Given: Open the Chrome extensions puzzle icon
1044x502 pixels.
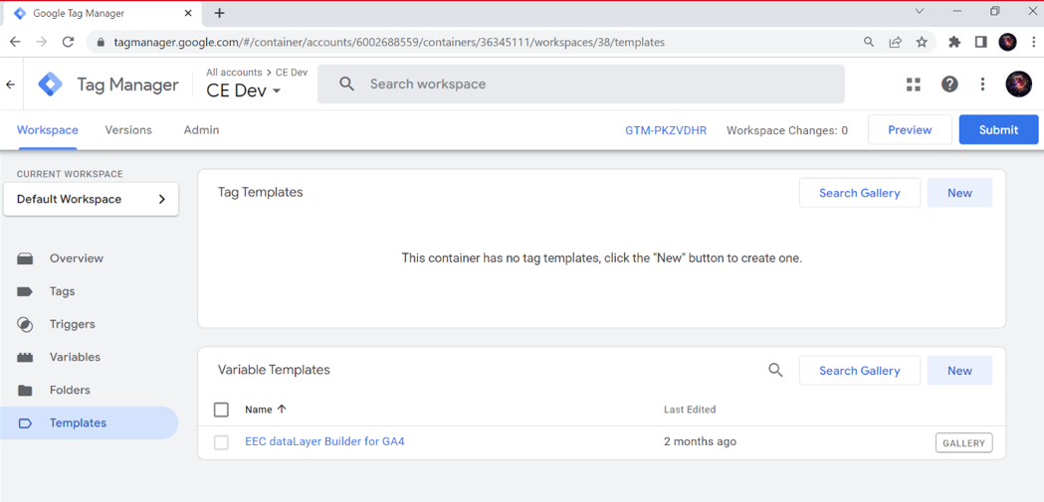Looking at the screenshot, I should click(954, 42).
